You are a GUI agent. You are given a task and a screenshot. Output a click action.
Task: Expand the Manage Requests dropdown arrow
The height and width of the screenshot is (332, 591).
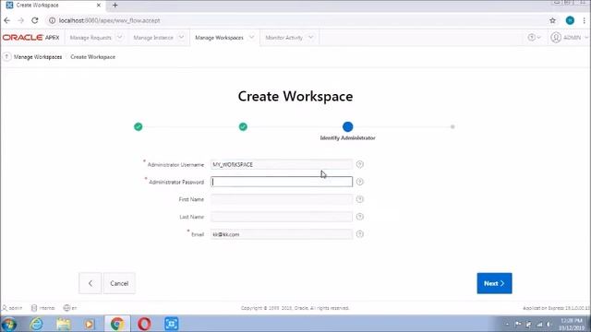pyautogui.click(x=119, y=37)
